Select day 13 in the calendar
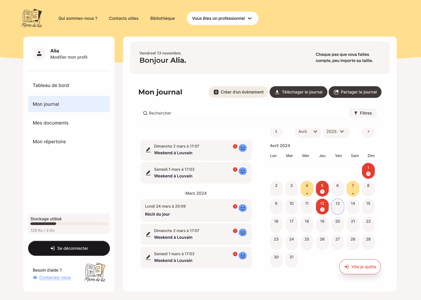This screenshot has width=421, height=300. click(337, 206)
